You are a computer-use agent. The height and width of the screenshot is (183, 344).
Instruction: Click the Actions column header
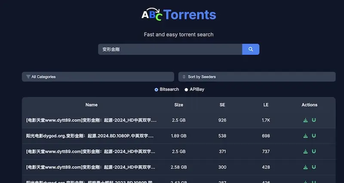309,105
